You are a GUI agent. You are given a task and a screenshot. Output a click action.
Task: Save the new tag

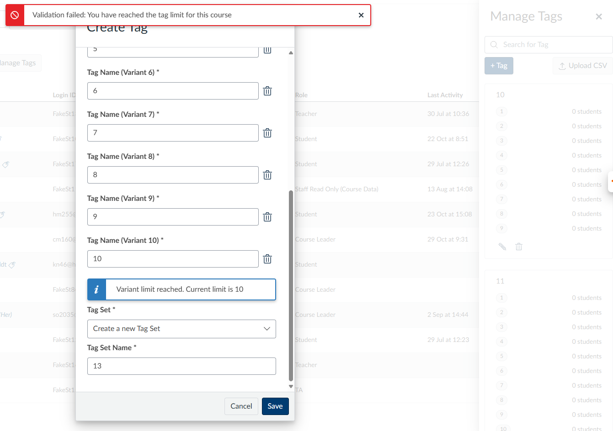(x=275, y=406)
